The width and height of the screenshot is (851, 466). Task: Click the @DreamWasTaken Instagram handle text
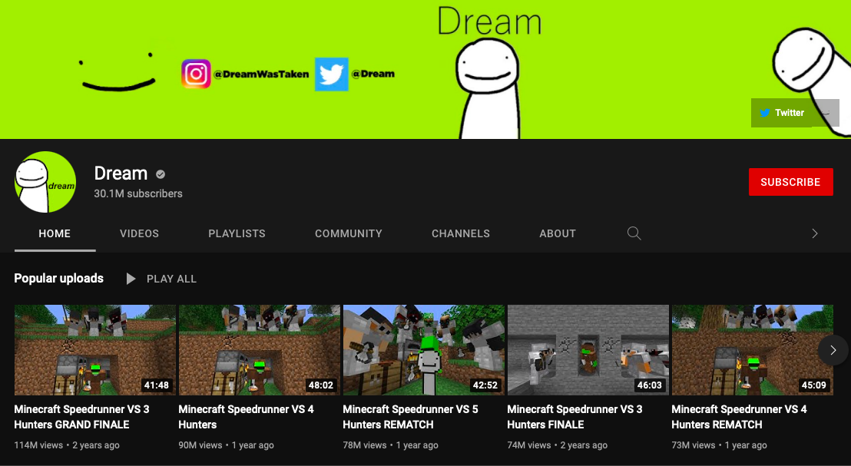pyautogui.click(x=261, y=74)
